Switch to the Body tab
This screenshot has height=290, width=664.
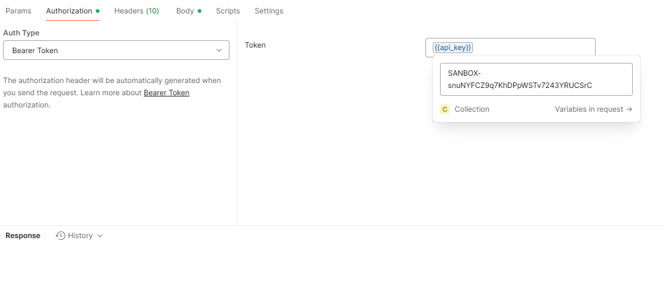coord(185,11)
